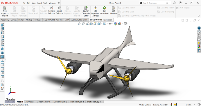Screen dimensions: 201x106
Task: Open Edit Operations tool
Action: click(105, 10)
